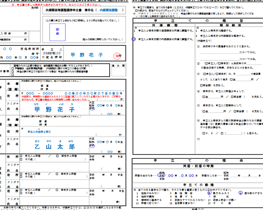Check 相当額 box under item (3) child support
This screenshot has width=263, height=210.
201,85
